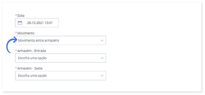The width and height of the screenshot is (205, 95).
Task: Click the red asterisk beside Armazém - Entrada
Action: [16, 51]
